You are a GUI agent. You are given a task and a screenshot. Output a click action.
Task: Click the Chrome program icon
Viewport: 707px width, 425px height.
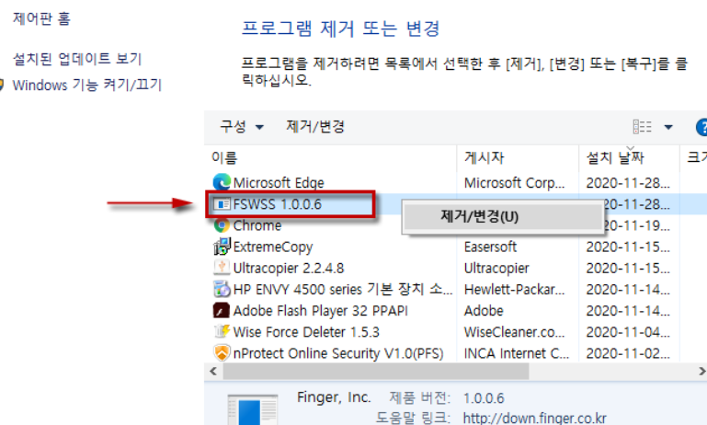click(x=222, y=225)
